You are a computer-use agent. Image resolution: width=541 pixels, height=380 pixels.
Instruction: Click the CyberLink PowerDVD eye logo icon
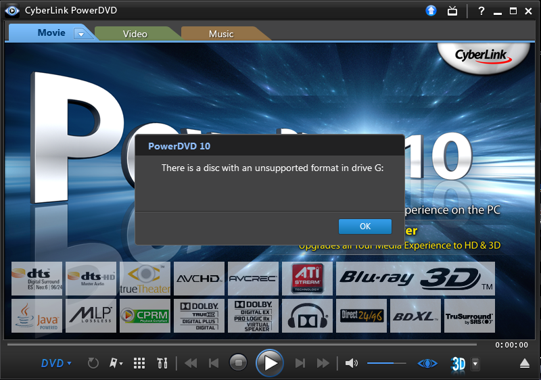coord(11,11)
